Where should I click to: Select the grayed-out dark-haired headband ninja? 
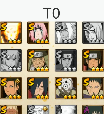pos(66,60)
